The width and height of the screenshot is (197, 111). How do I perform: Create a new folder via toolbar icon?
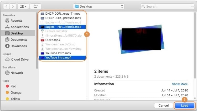35,6
